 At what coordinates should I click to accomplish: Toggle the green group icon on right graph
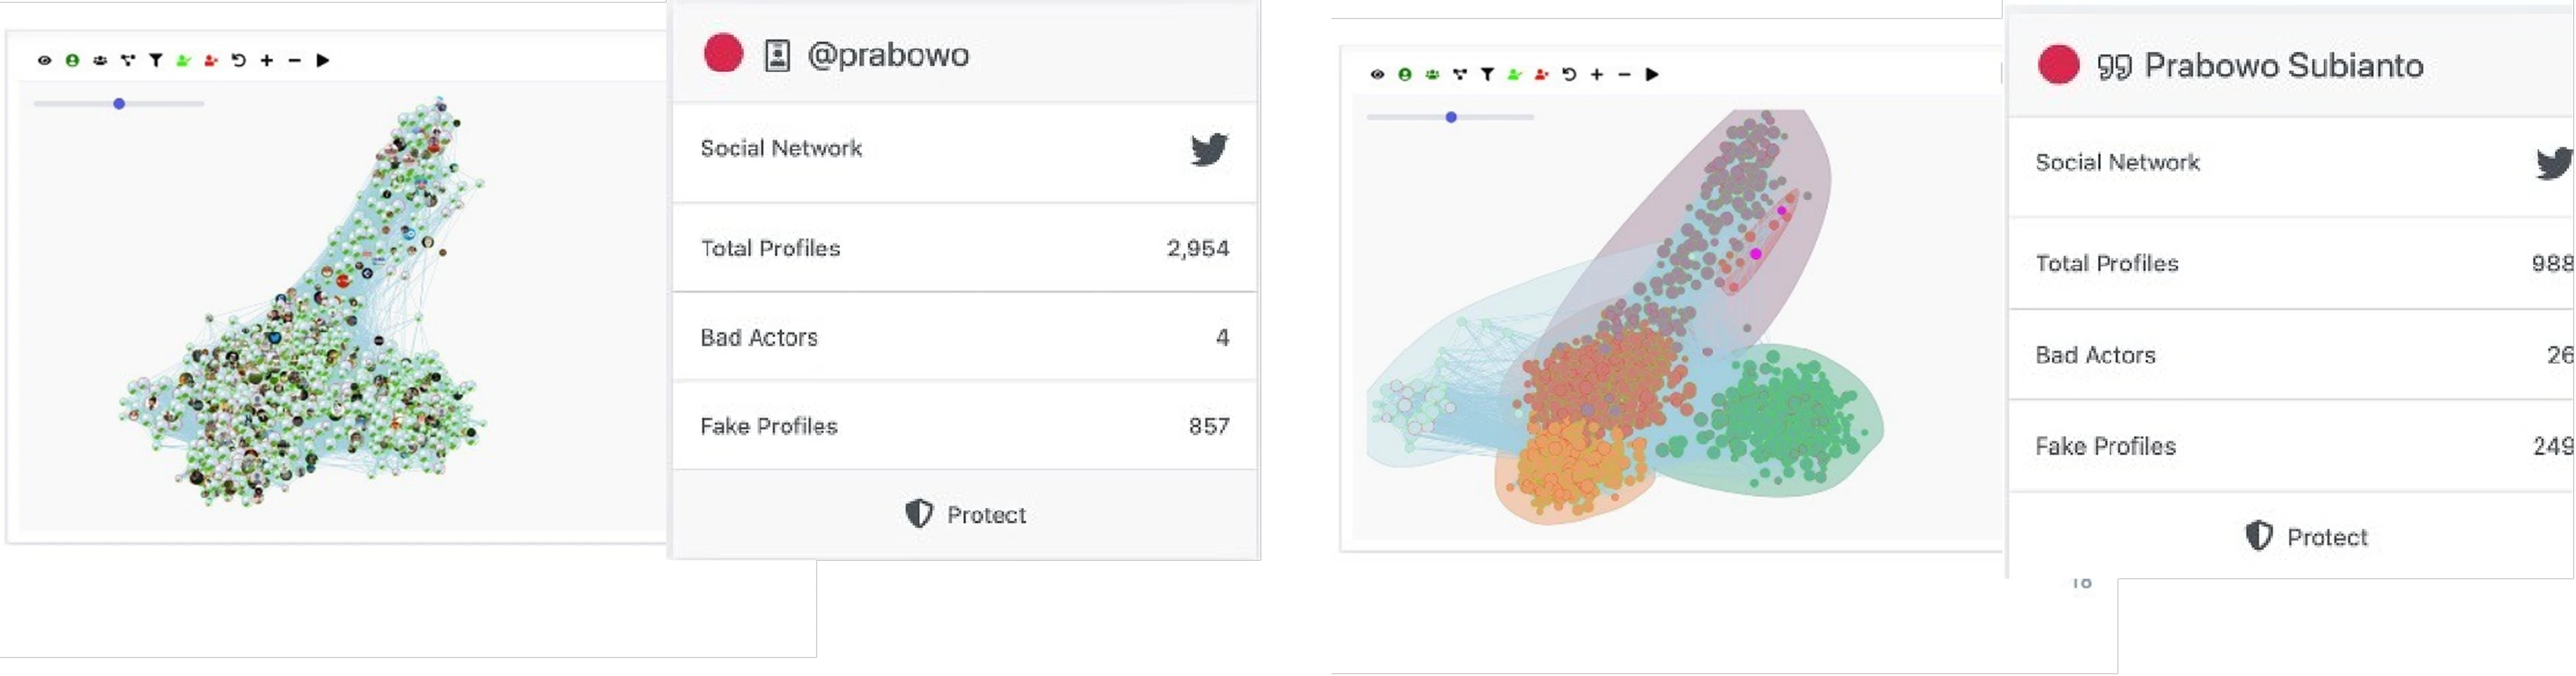click(1432, 74)
